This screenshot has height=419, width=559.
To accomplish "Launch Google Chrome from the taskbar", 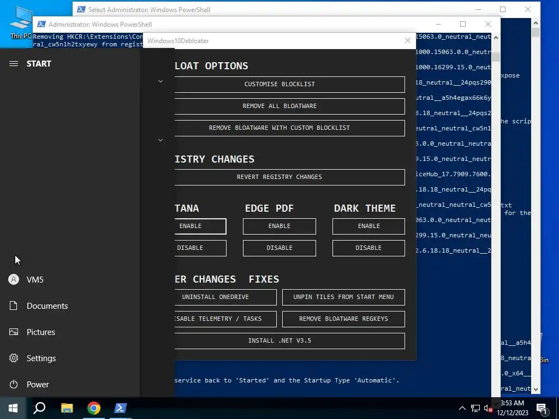I will [94, 408].
